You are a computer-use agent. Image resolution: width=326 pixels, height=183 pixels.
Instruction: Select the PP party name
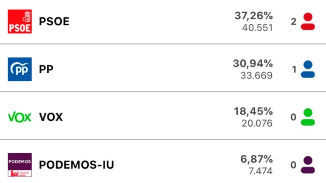(x=46, y=69)
